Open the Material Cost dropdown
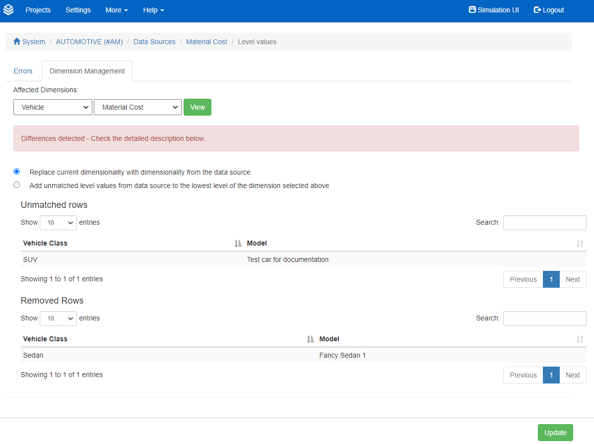 137,107
